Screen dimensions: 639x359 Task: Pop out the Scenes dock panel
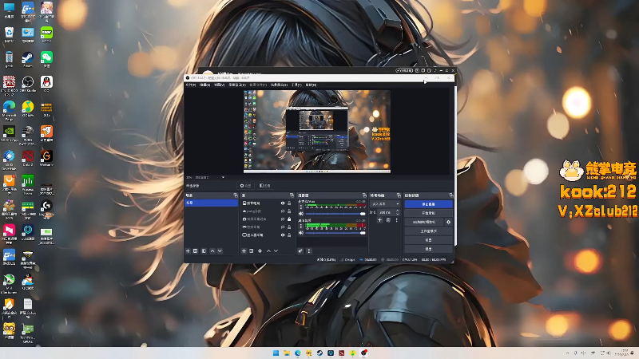[236, 195]
